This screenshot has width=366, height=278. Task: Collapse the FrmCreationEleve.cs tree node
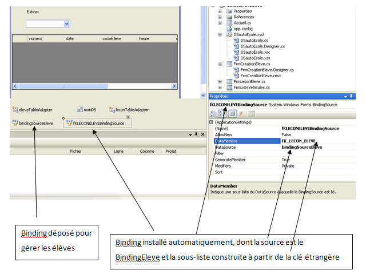tap(220, 64)
